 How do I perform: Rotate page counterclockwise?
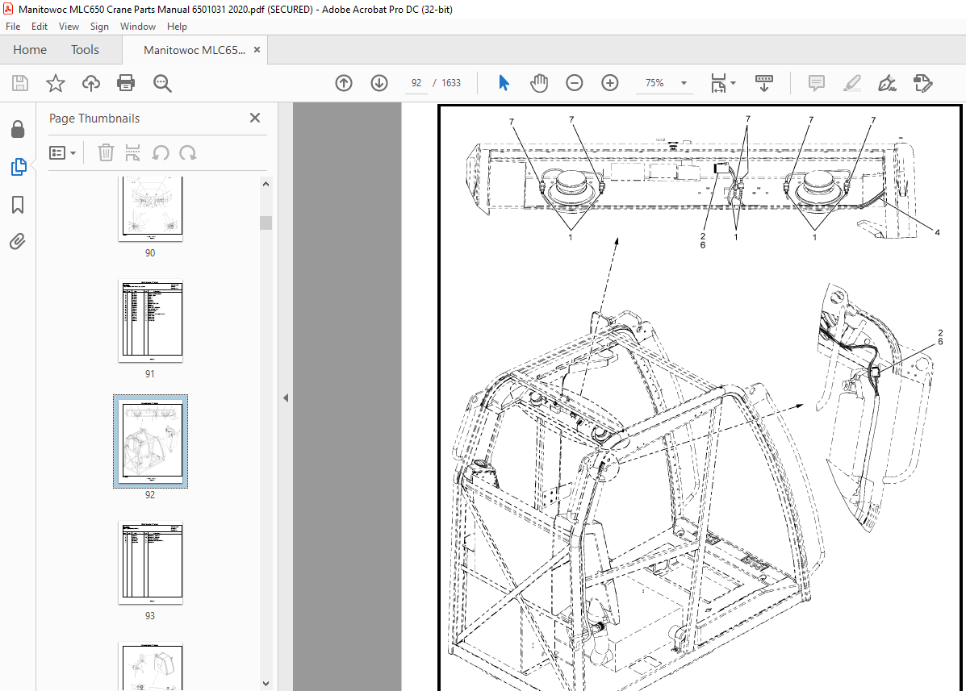click(x=161, y=152)
